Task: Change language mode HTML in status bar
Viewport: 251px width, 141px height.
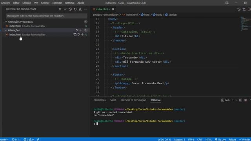Action: (209, 139)
